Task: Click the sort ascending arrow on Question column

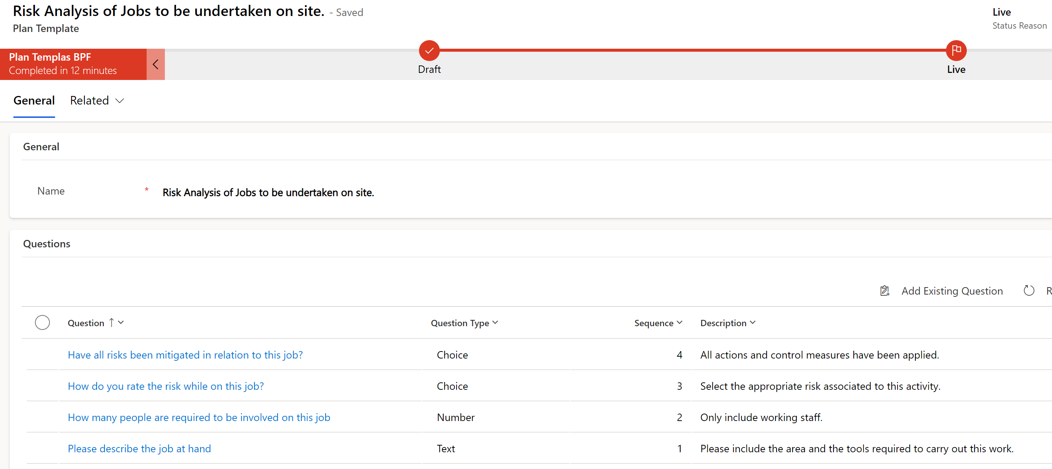Action: 112,322
